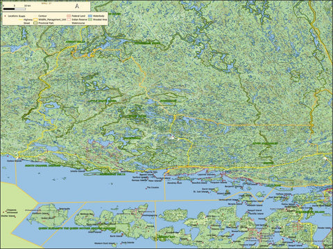
Task: Click the Watercourse legend label
Action: [x=78, y=23]
